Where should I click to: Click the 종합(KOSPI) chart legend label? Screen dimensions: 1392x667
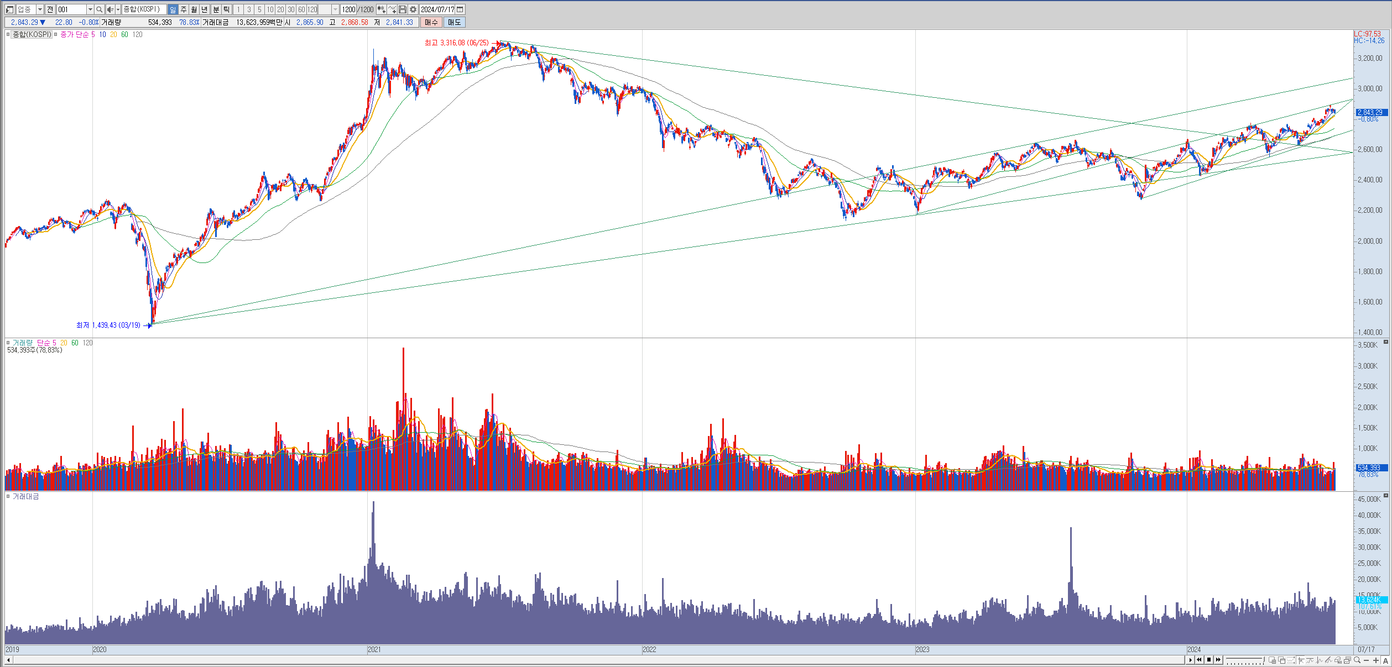click(x=32, y=34)
